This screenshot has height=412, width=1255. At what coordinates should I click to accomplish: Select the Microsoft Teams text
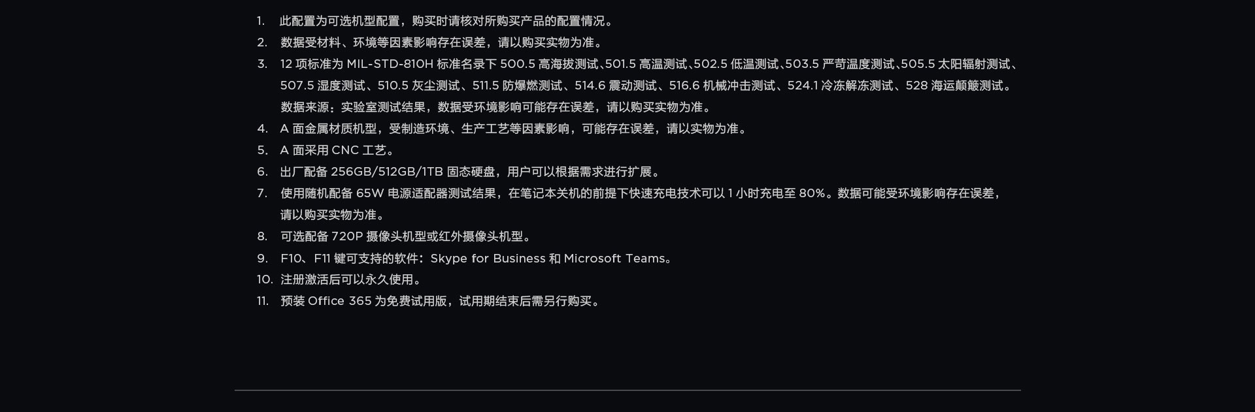point(614,258)
